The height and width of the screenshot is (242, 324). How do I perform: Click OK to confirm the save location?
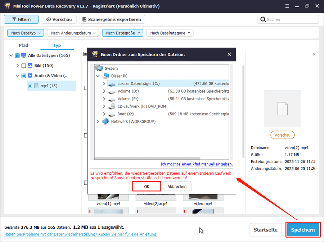[146, 186]
